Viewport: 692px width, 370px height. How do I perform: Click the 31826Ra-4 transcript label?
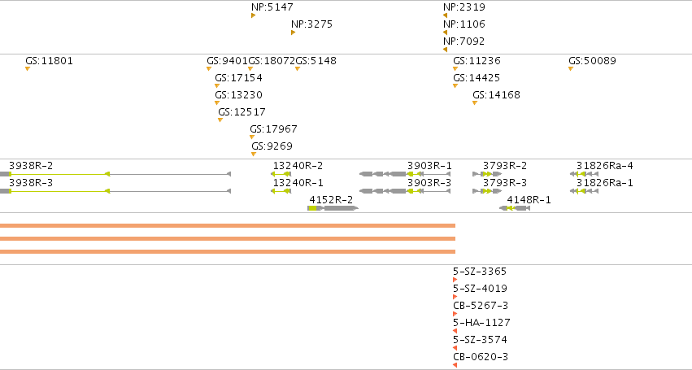click(x=605, y=166)
